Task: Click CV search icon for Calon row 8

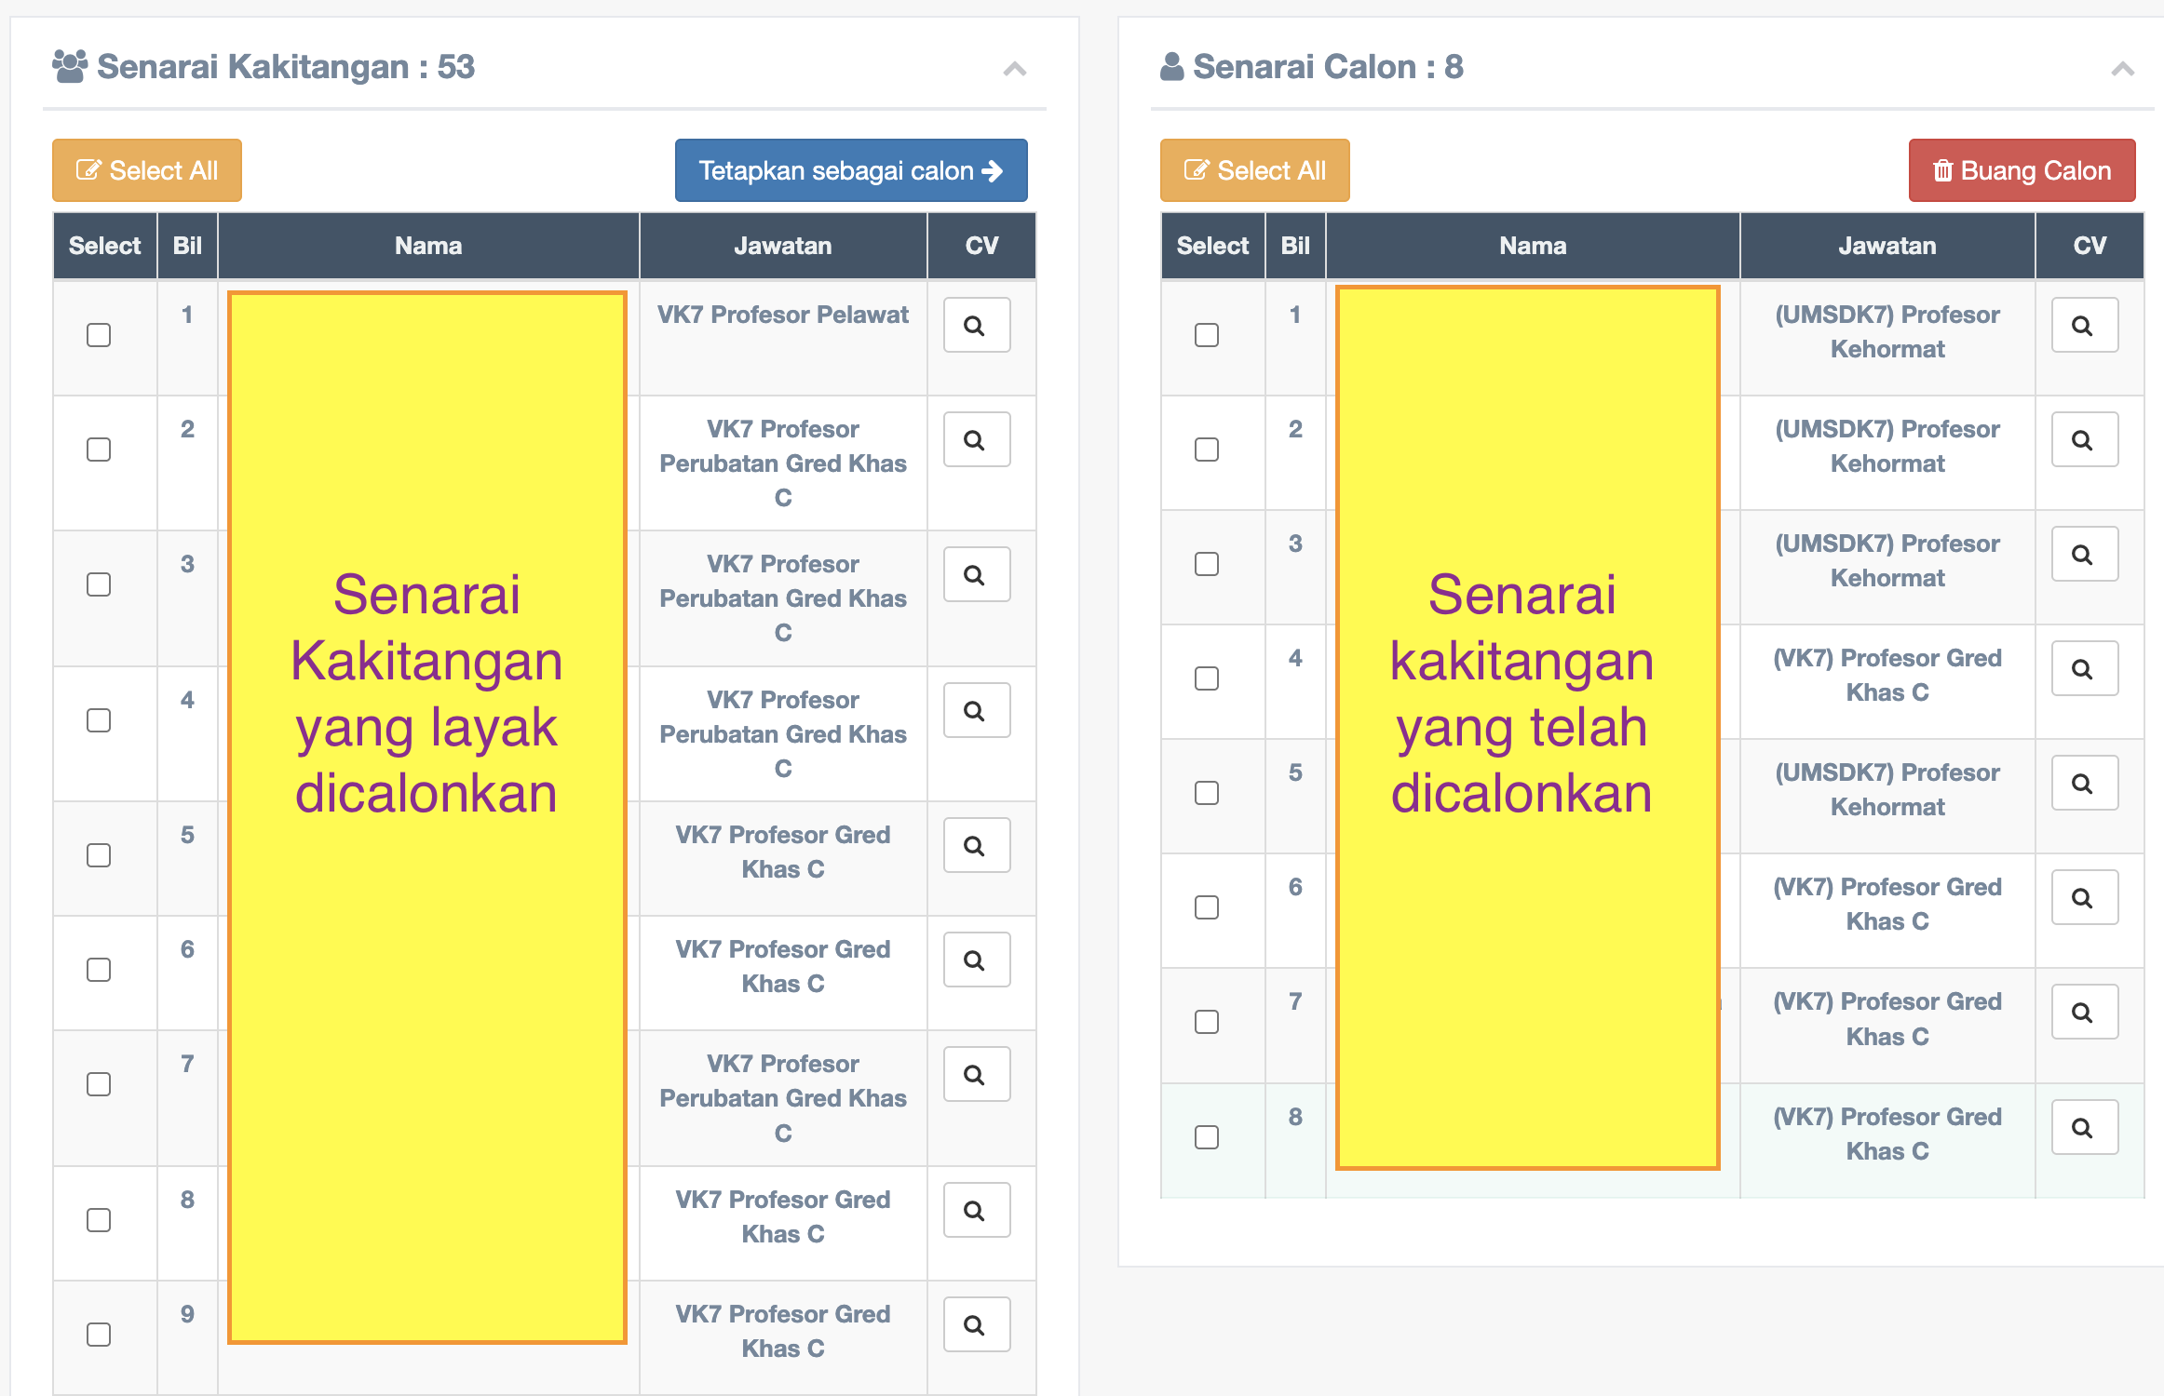Action: pos(2084,1128)
